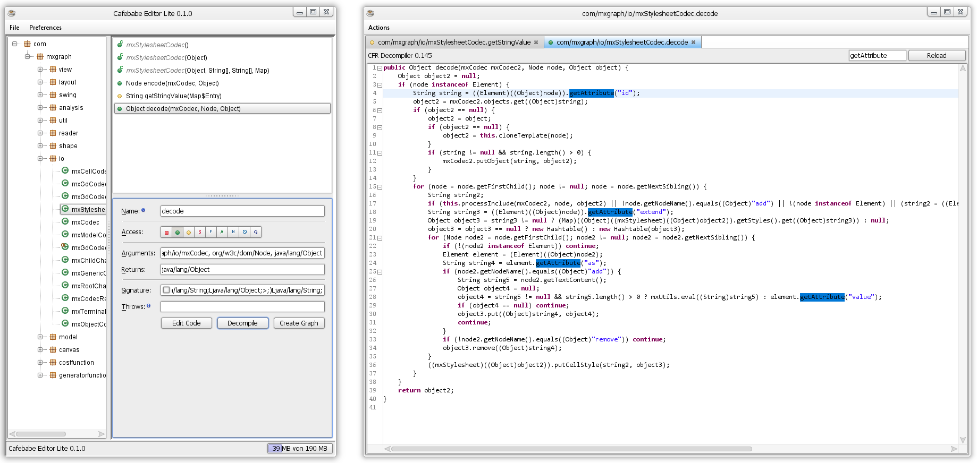Toggle the synchronized clock modifier button
The width and height of the screenshot is (977, 463).
coord(245,232)
